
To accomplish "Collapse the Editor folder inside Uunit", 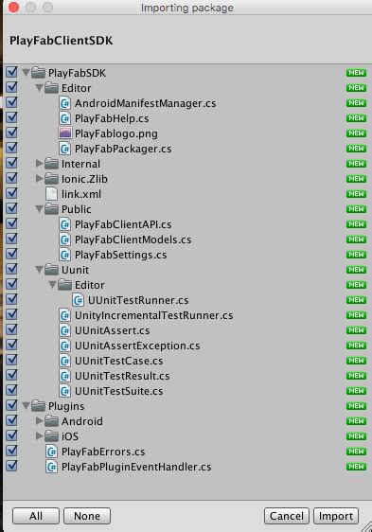I will click(52, 285).
